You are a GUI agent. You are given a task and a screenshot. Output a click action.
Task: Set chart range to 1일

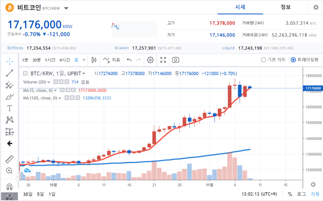click(52, 194)
